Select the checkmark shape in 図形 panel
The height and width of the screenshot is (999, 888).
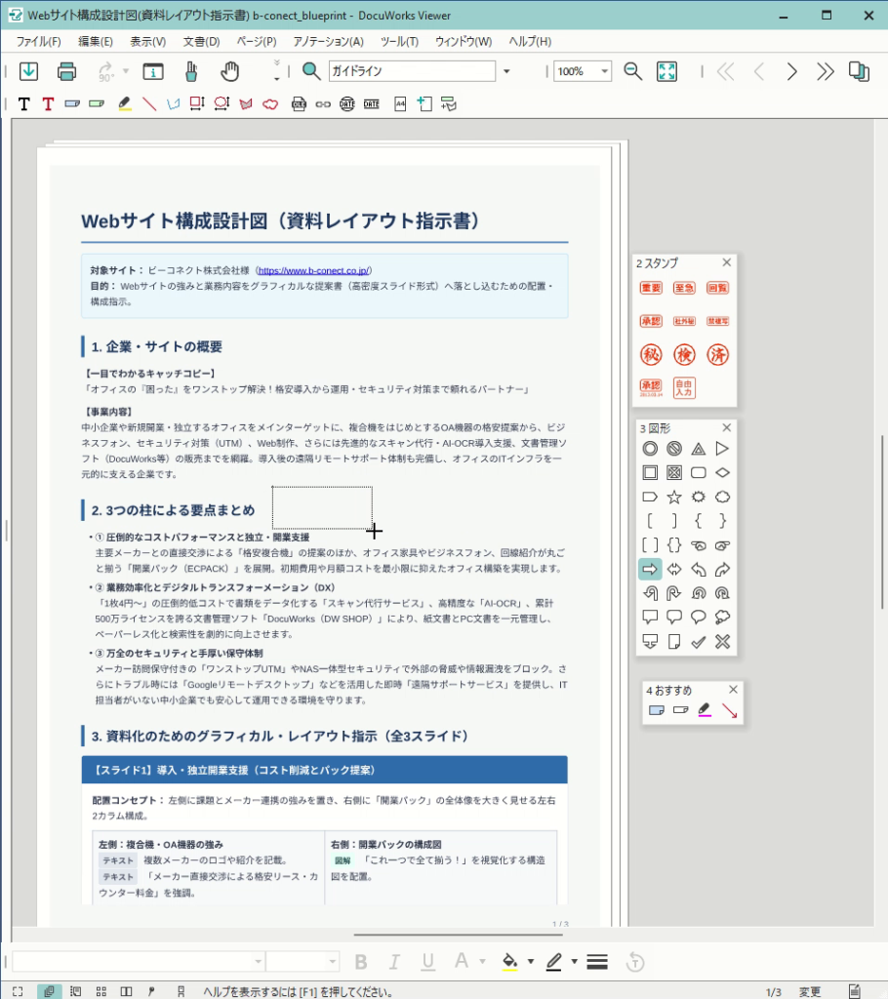pyautogui.click(x=698, y=642)
